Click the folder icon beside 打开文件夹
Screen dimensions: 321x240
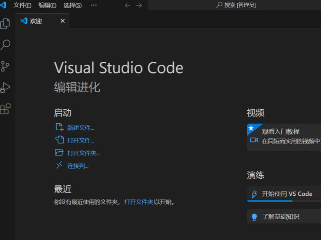pos(59,152)
